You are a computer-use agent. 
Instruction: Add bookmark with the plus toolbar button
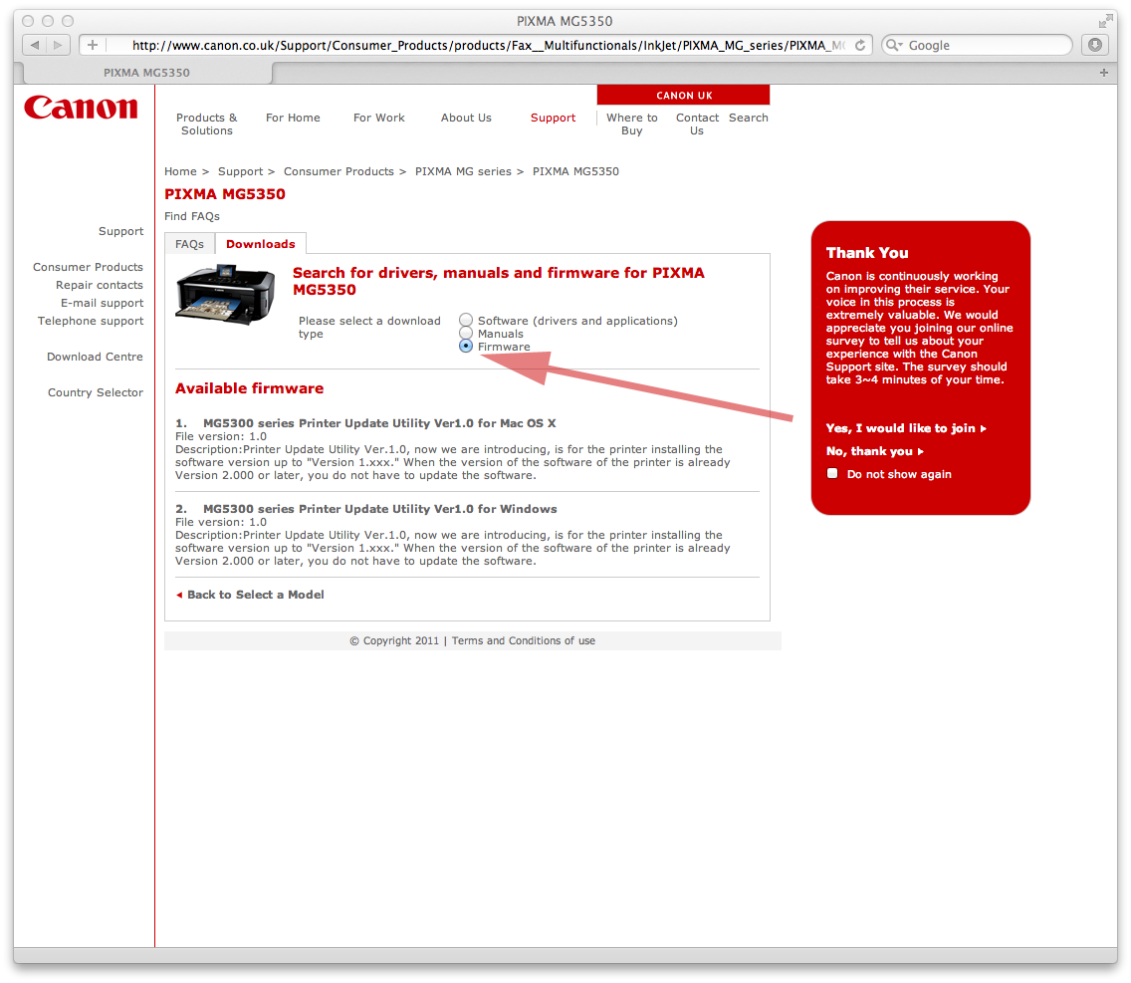coord(93,46)
